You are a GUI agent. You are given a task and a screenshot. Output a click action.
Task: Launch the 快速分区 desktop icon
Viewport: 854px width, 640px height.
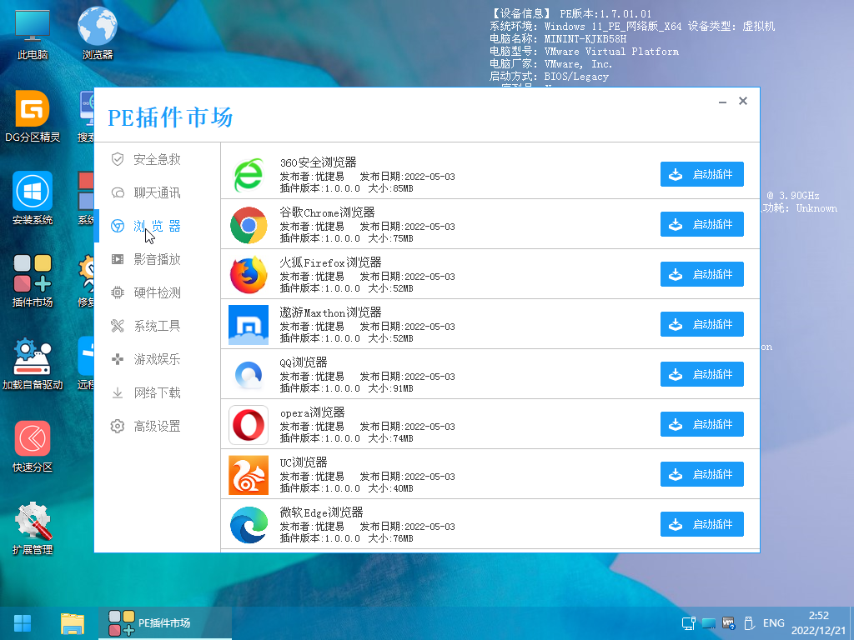pyautogui.click(x=33, y=447)
